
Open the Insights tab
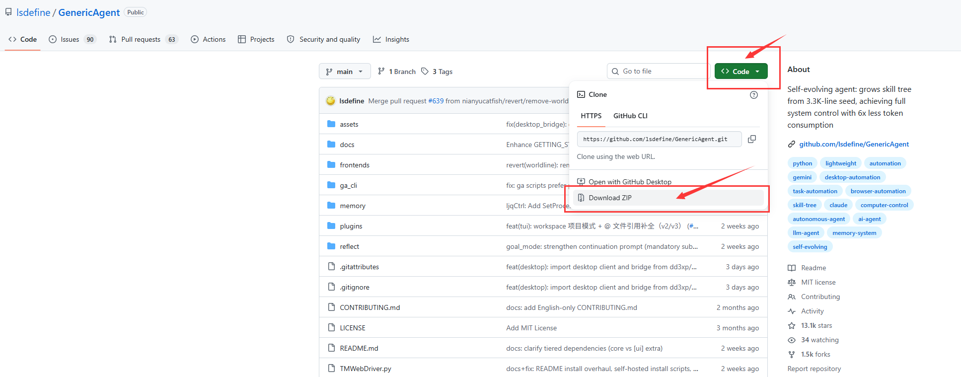click(x=391, y=39)
